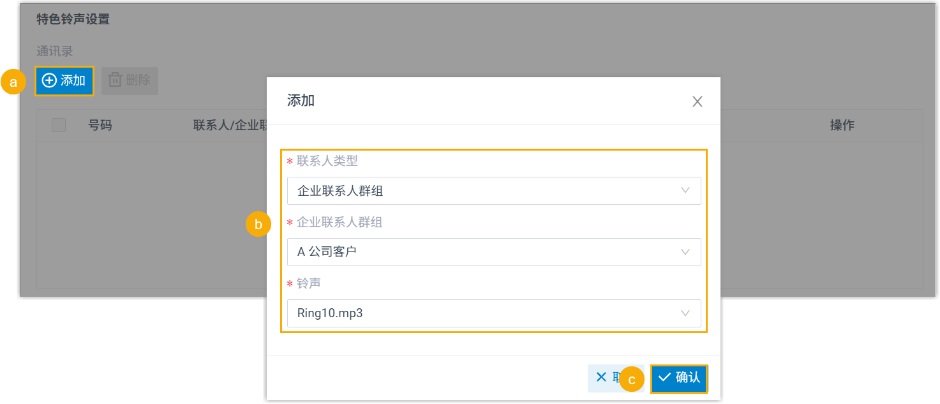Click the 号码 column header
Image resolution: width=940 pixels, height=404 pixels.
[x=100, y=125]
